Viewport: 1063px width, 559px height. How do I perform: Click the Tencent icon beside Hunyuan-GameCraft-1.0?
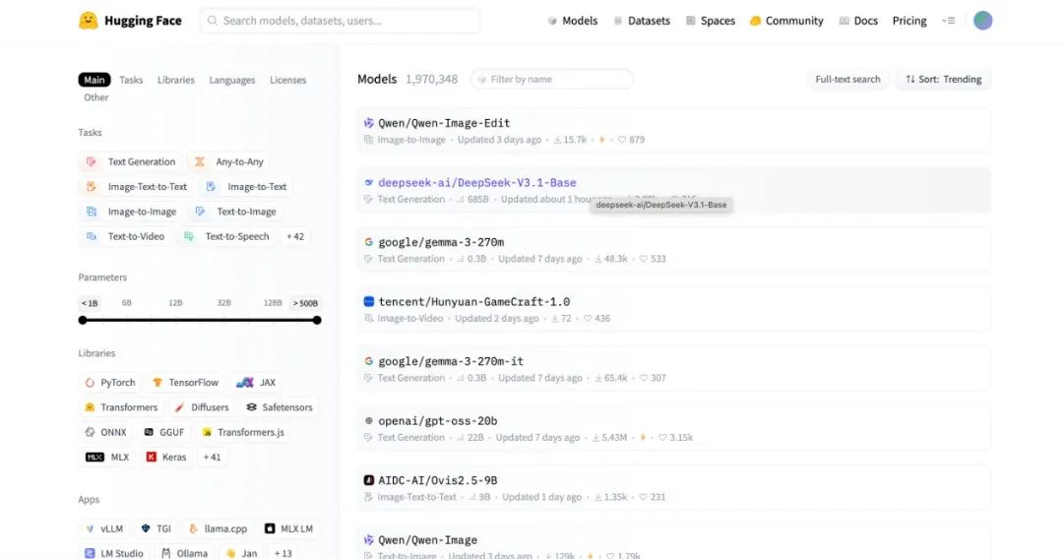(369, 301)
